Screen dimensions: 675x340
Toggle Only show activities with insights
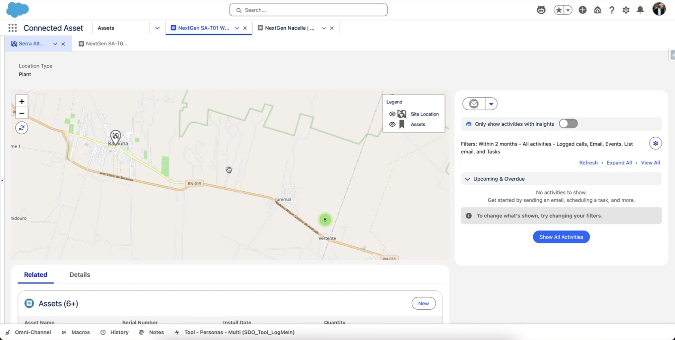pyautogui.click(x=568, y=124)
